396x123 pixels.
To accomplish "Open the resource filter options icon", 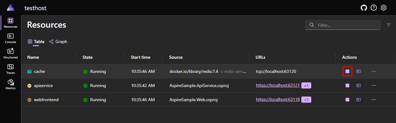I will coord(389,25).
